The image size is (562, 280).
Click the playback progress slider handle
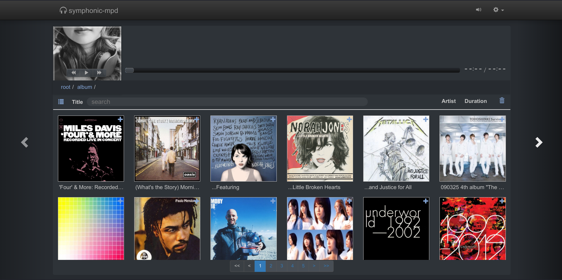129,70
